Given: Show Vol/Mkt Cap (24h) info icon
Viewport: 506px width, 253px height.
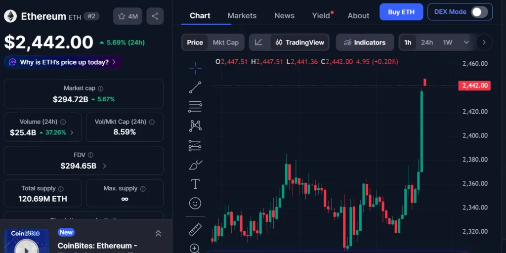Looking at the screenshot, I should 152,122.
